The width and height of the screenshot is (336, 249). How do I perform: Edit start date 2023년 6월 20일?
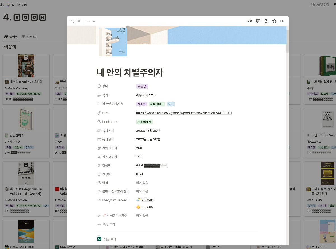[x=148, y=131]
